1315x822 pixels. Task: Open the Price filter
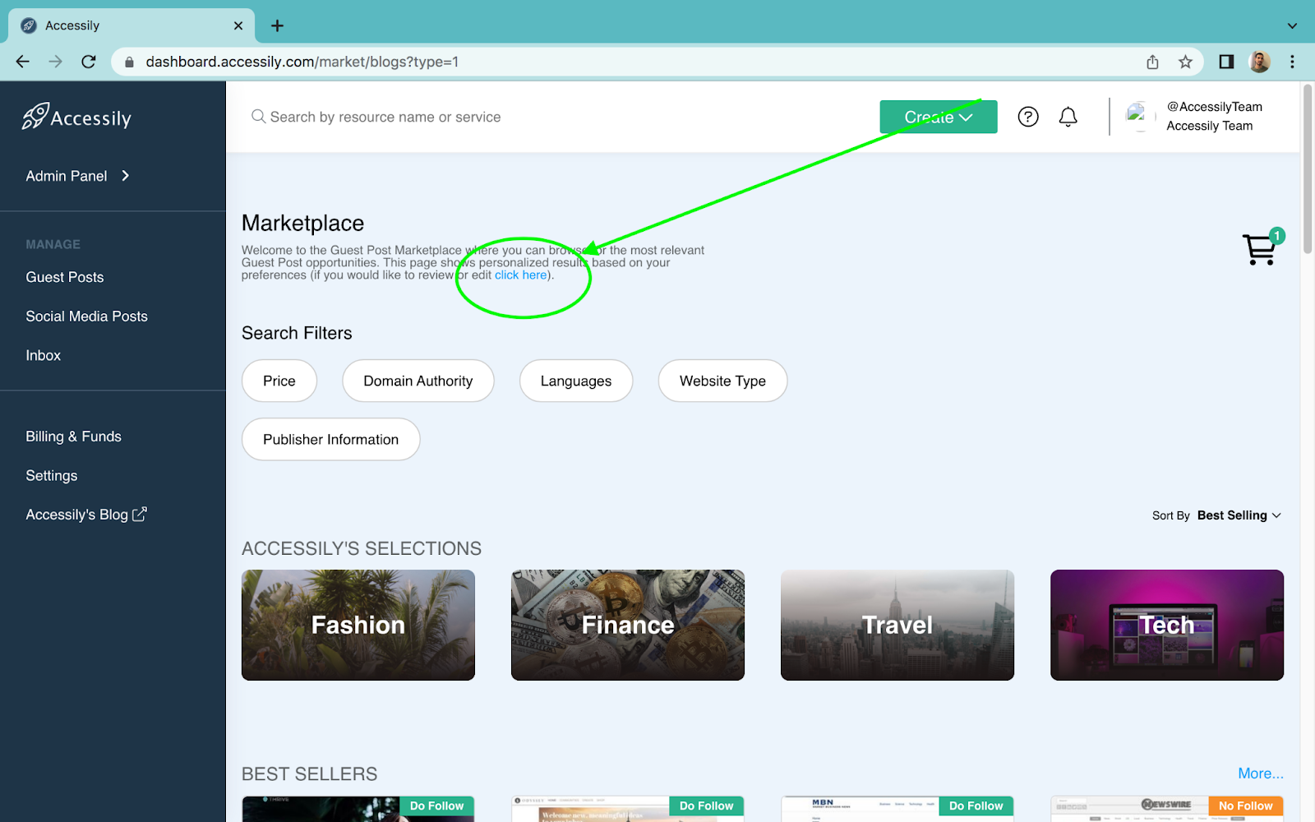pos(279,381)
